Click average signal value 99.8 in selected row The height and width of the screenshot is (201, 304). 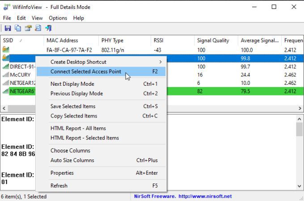click(x=245, y=58)
